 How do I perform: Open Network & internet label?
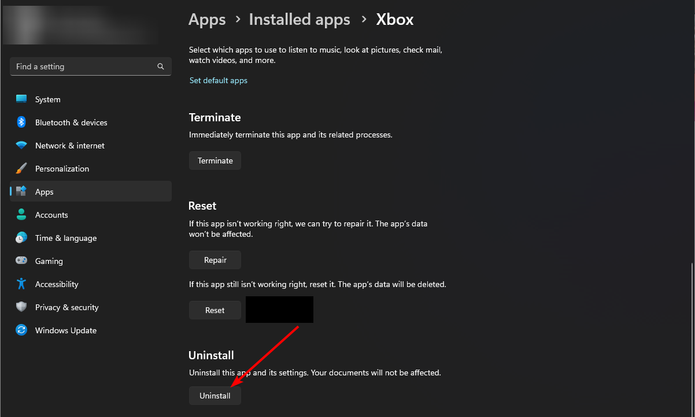(70, 146)
